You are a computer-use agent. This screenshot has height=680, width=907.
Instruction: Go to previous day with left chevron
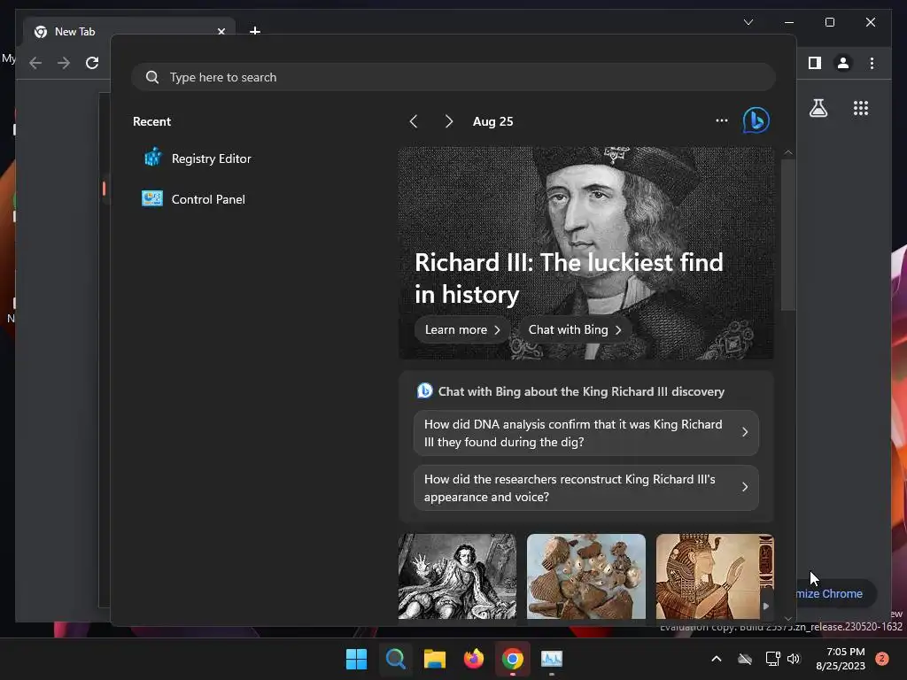click(x=414, y=121)
